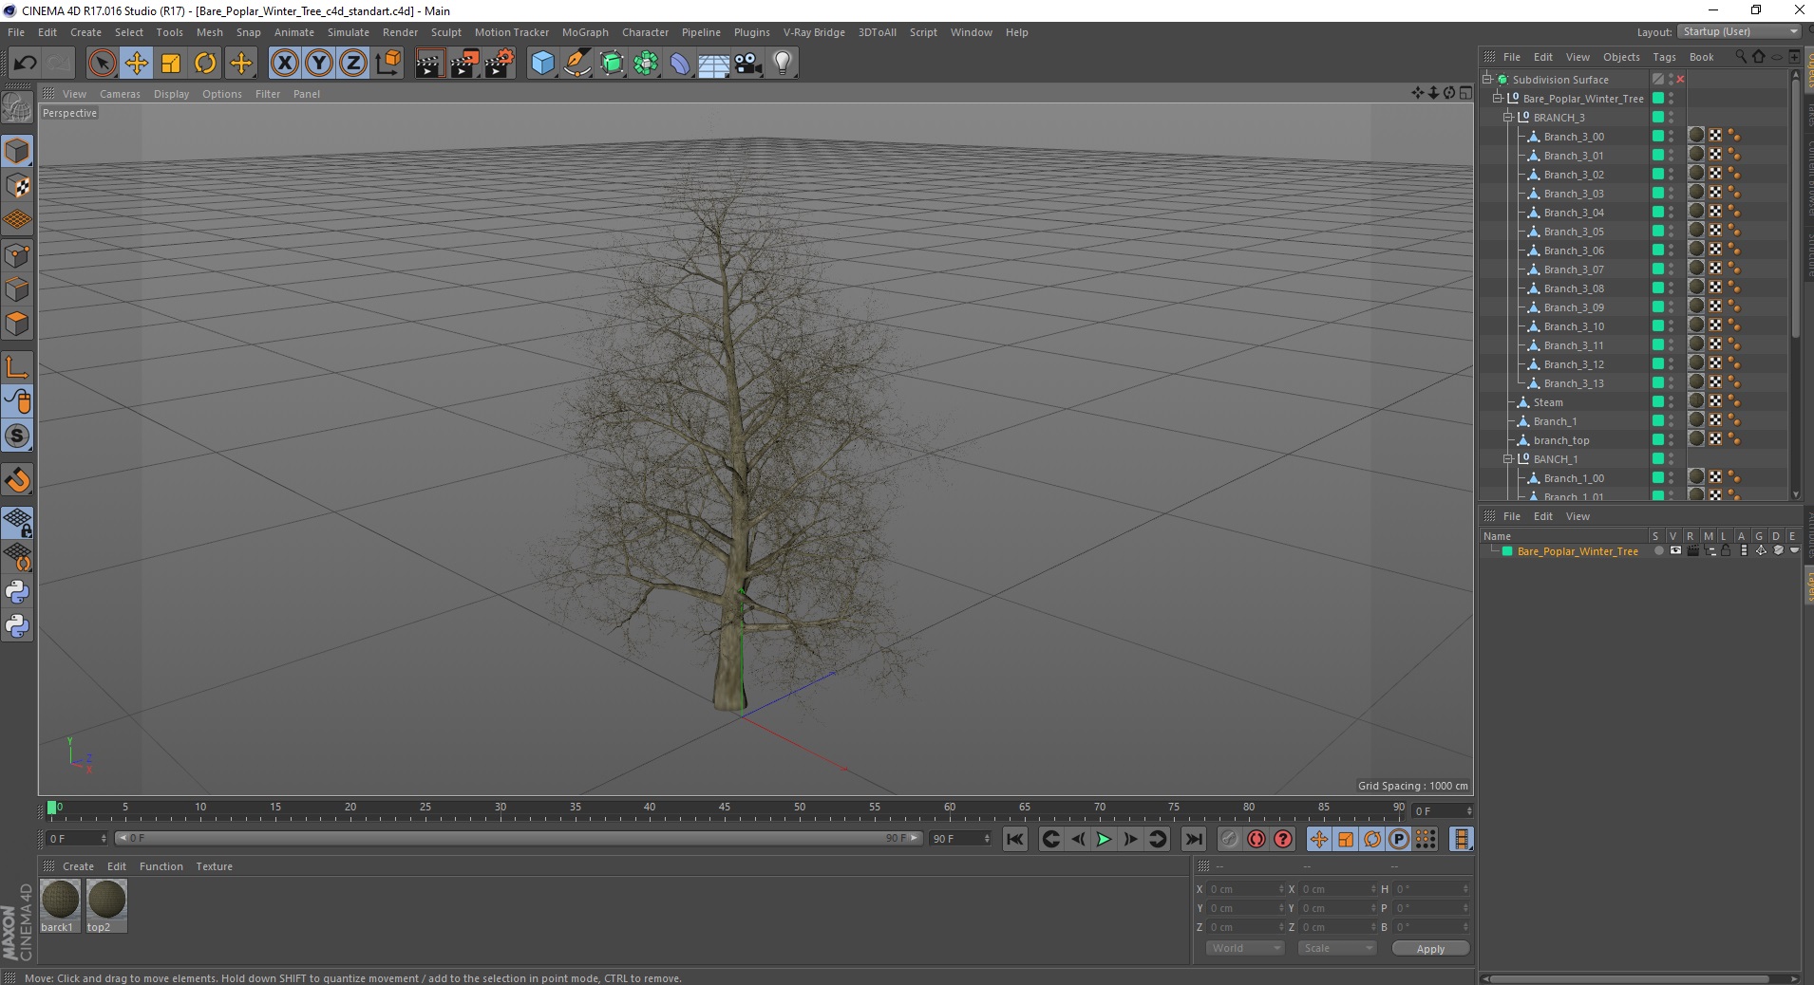Activate the Move tool icon

(x=137, y=64)
